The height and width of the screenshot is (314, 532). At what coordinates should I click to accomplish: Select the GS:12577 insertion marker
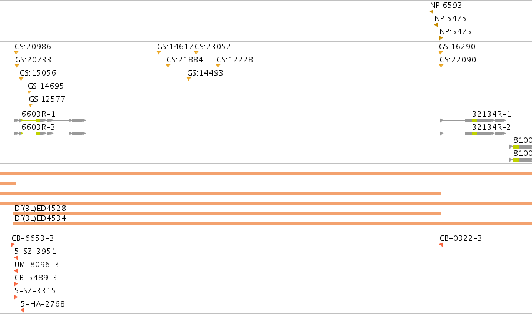click(x=31, y=105)
